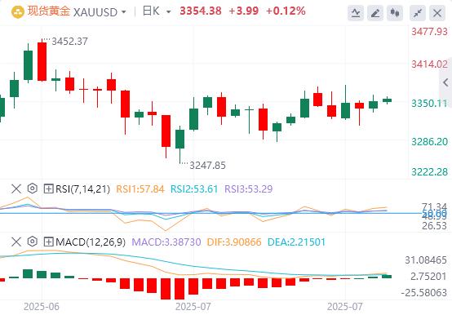452x315 pixels.
Task: Click the RSI3:53.29 value
Action: (249, 189)
